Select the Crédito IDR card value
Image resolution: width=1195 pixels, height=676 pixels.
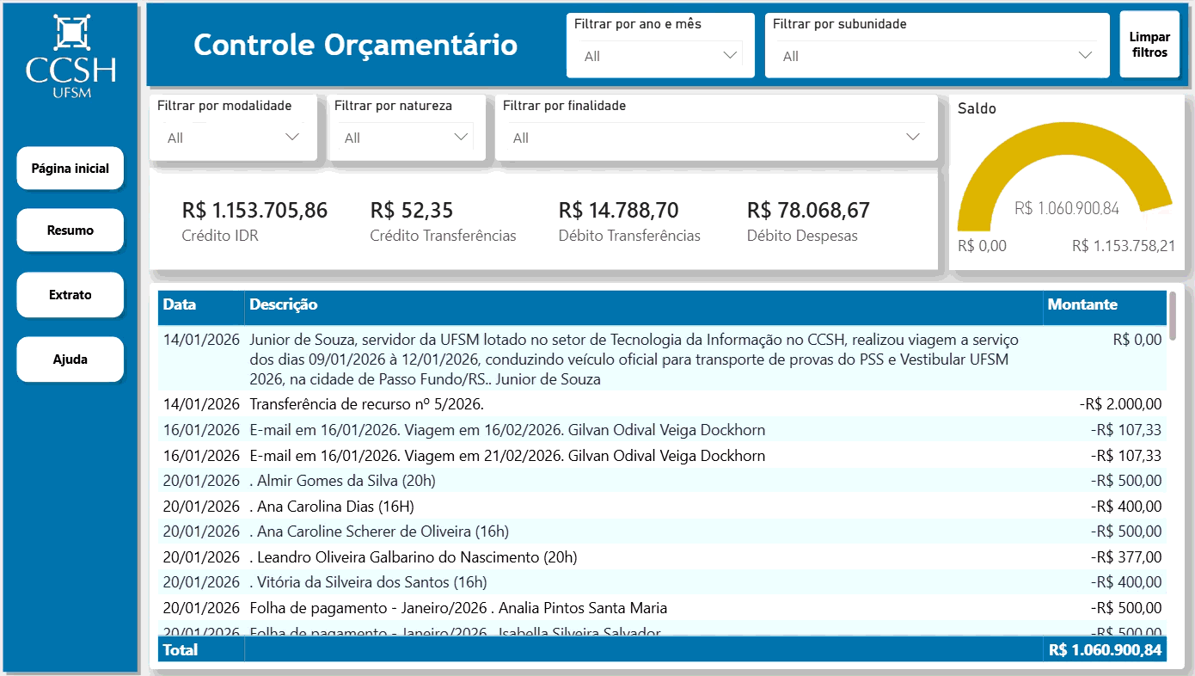254,211
